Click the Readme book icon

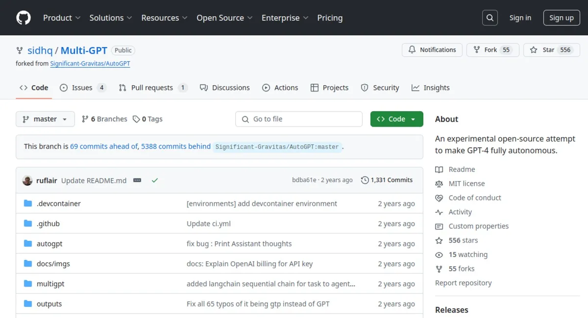[439, 169]
